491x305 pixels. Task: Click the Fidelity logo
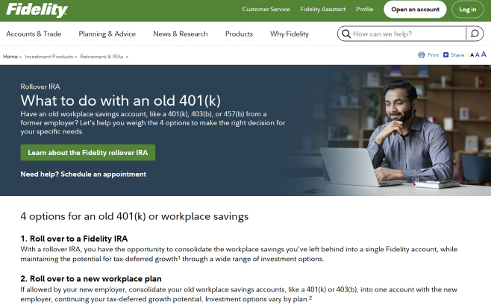(x=37, y=10)
